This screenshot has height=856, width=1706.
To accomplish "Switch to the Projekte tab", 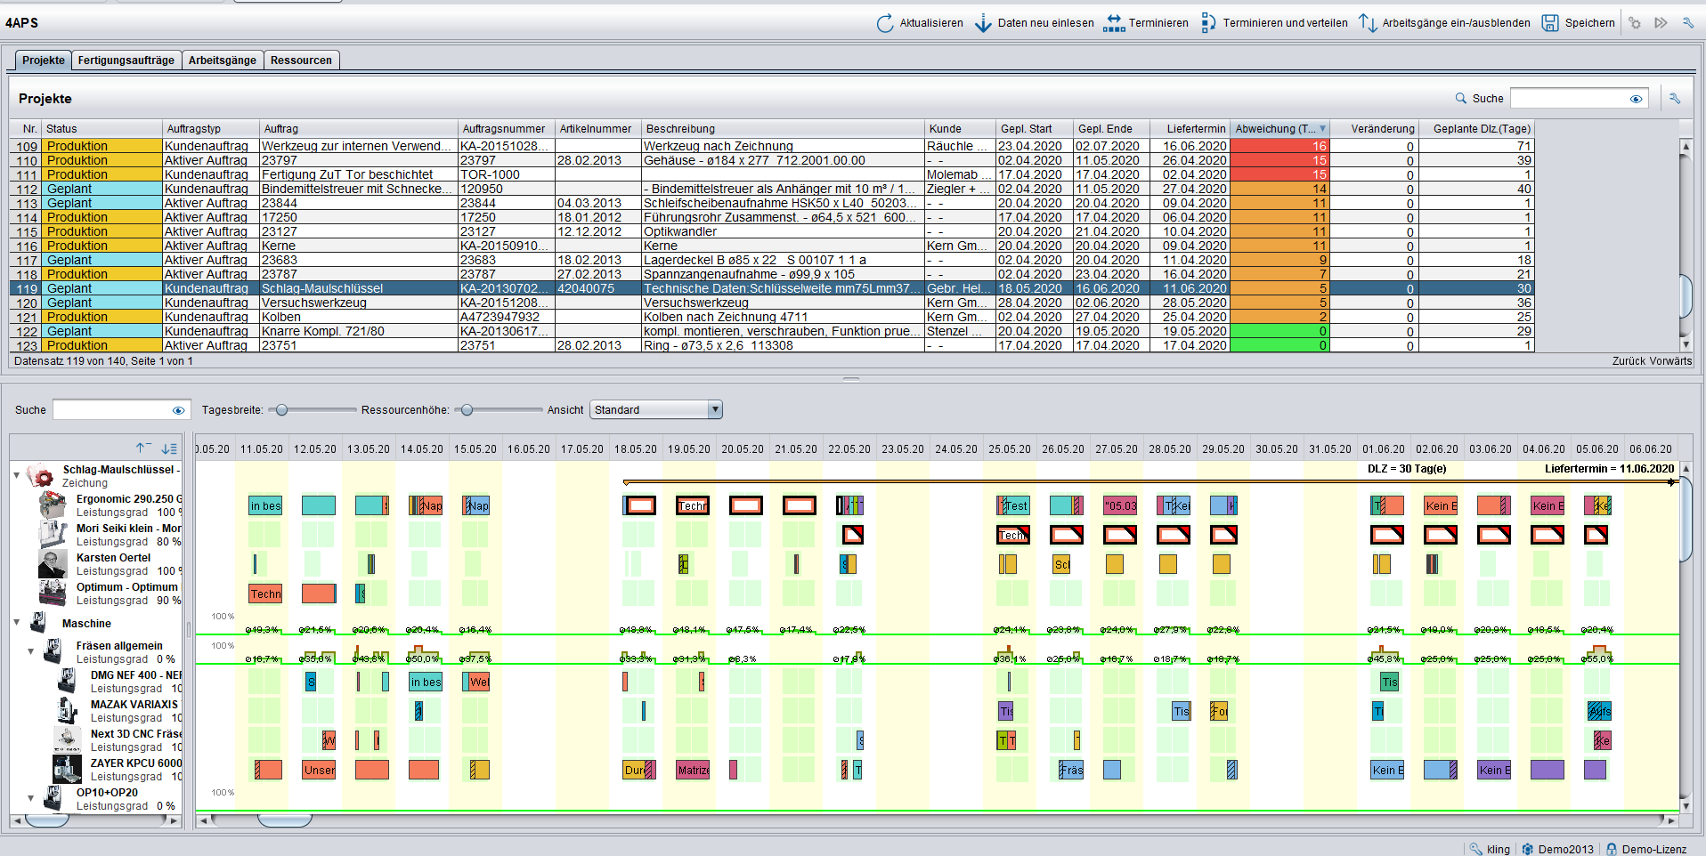I will (44, 61).
